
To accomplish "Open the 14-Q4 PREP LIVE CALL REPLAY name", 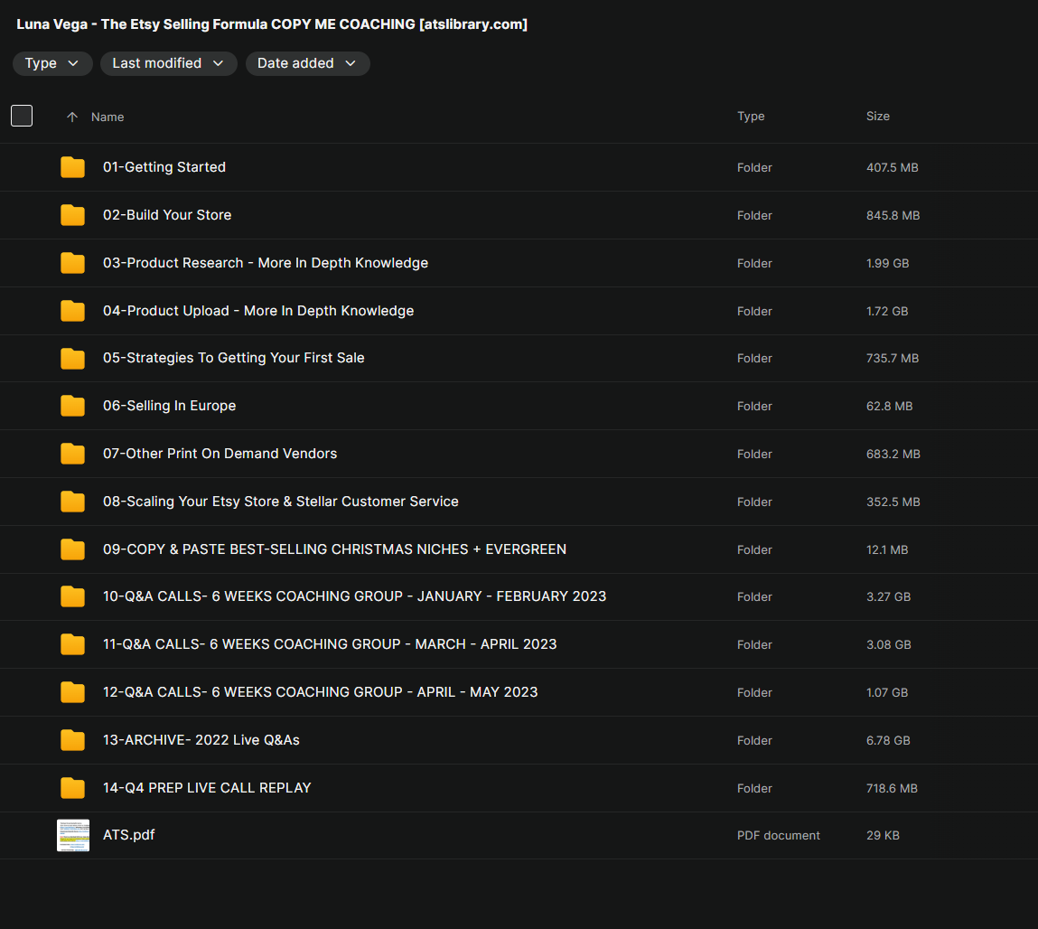I will [x=207, y=788].
